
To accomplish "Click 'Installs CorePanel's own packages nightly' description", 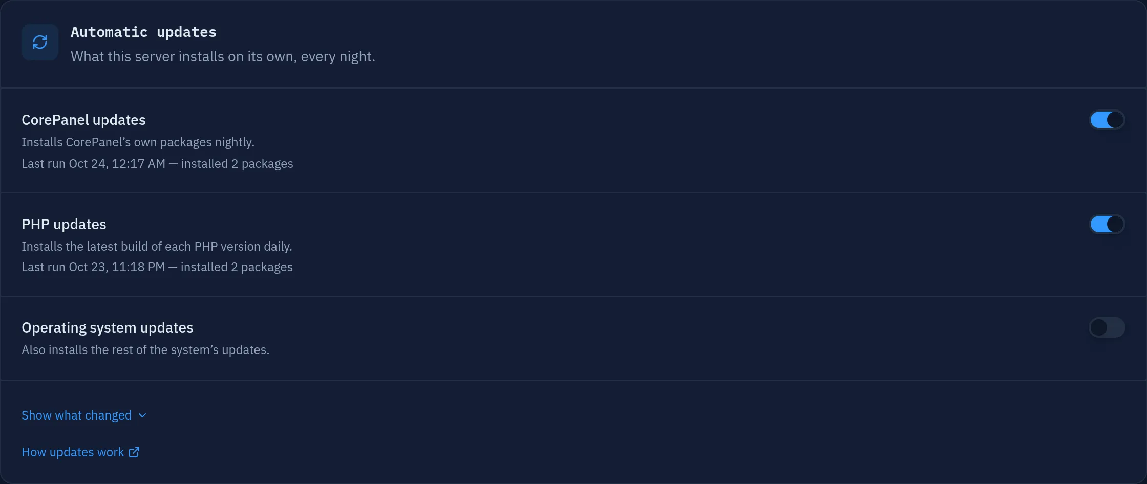I will pos(138,142).
